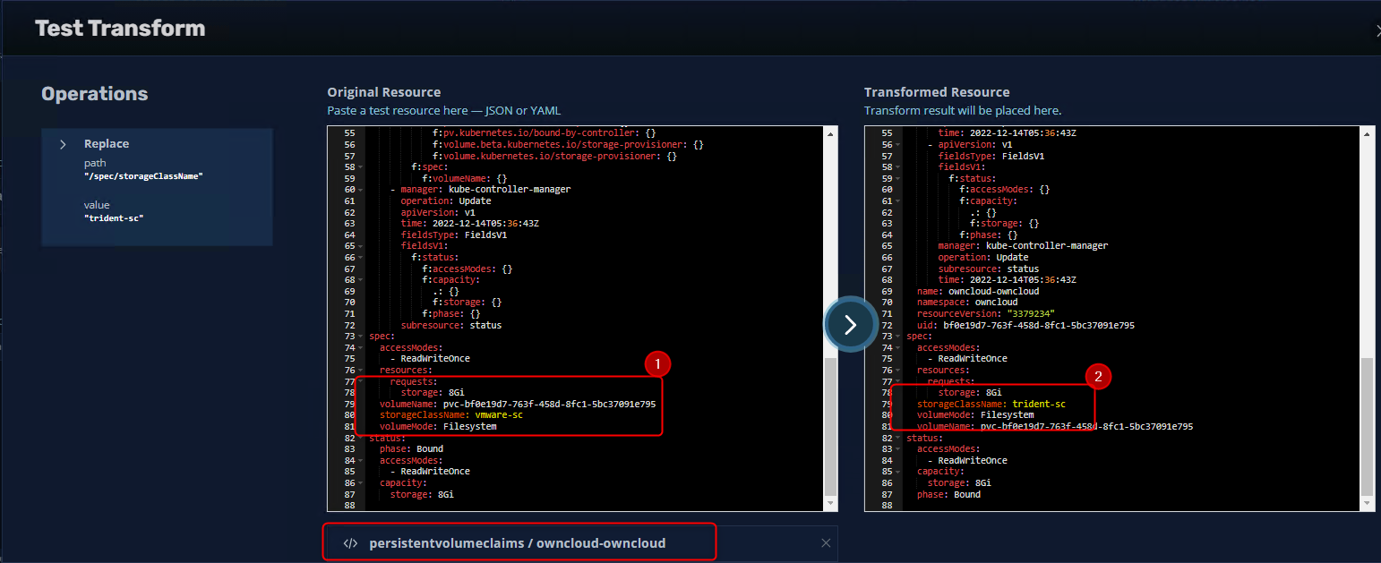
Task: Open persistentvolumeclaims / owncloud-owncloud resource entry
Action: (517, 543)
